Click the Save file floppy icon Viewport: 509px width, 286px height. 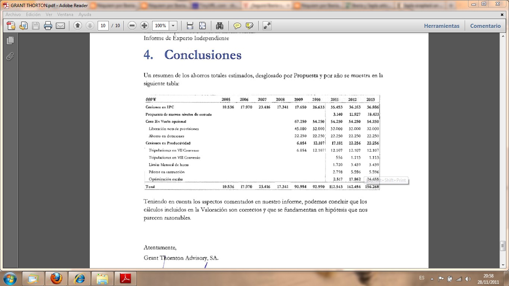pyautogui.click(x=36, y=26)
